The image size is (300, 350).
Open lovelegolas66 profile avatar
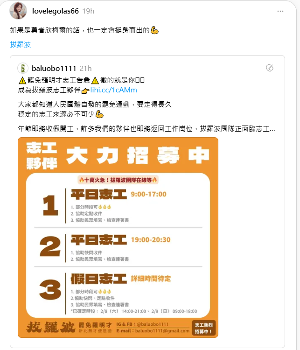tap(18, 11)
